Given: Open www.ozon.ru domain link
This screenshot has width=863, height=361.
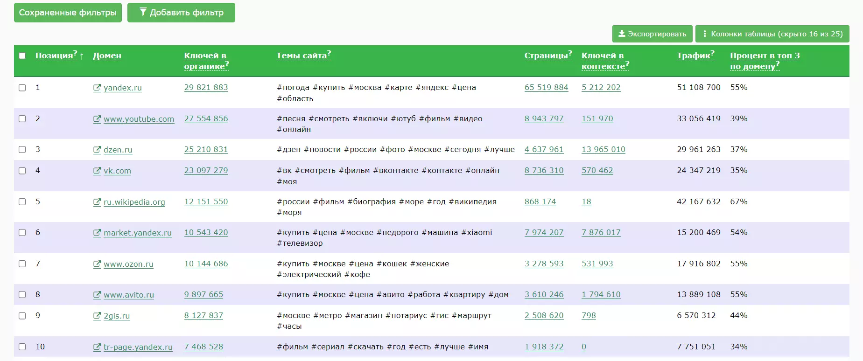Looking at the screenshot, I should pos(128,264).
